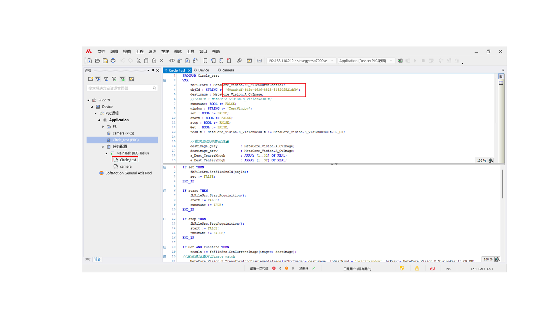
Task: Open the Application device dropdown
Action: click(391, 61)
